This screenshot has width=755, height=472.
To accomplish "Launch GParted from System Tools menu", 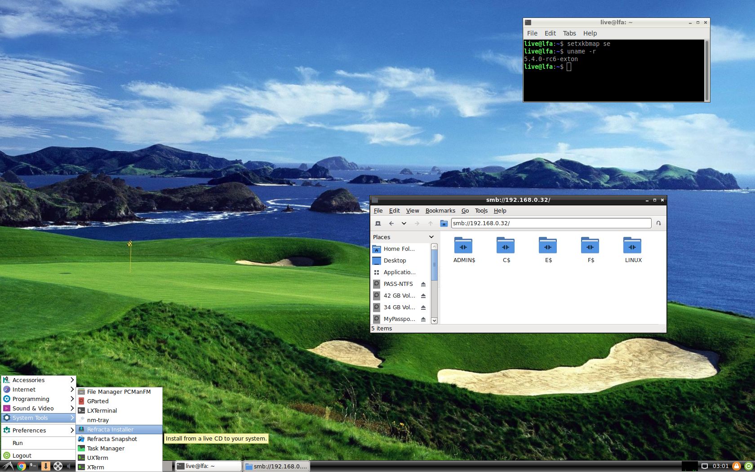I will [97, 401].
